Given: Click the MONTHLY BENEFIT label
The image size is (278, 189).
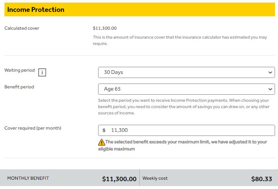Looking at the screenshot, I should 28,178.
